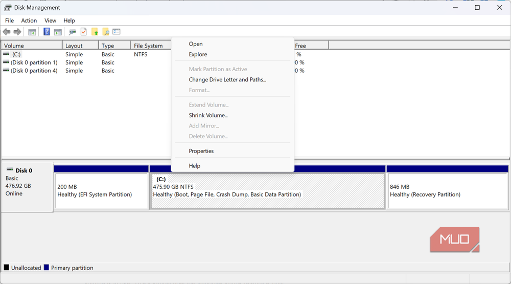Click the drive icon beside Disk 0 partition 4
Viewport: 511px width, 284px height.
(x=6, y=70)
